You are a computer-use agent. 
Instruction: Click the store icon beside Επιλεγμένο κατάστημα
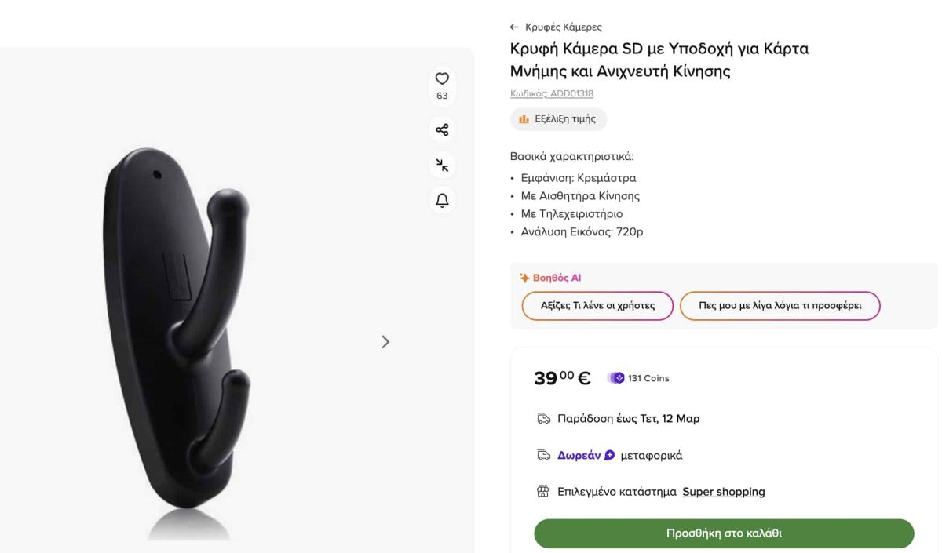(543, 492)
